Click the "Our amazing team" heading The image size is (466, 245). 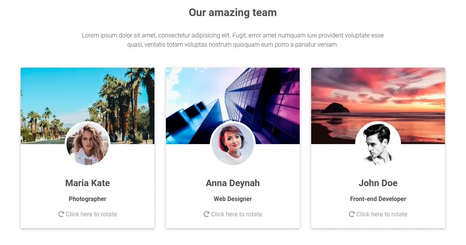pos(233,13)
